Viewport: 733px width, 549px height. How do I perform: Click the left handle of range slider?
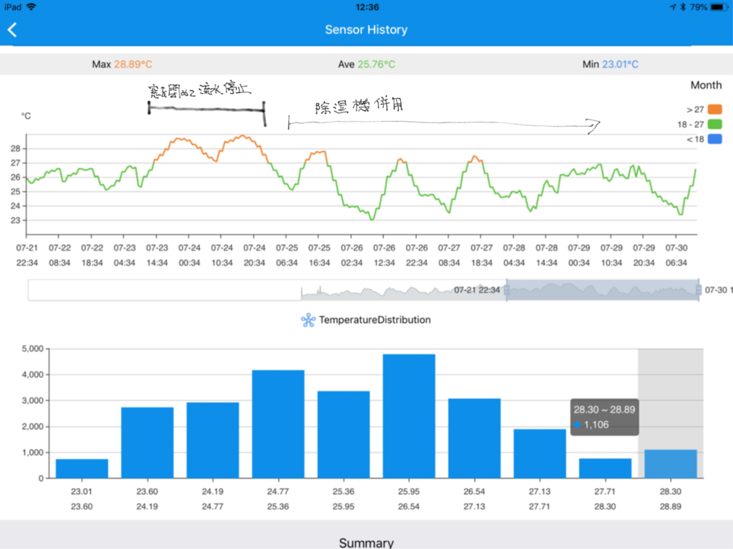pos(507,290)
